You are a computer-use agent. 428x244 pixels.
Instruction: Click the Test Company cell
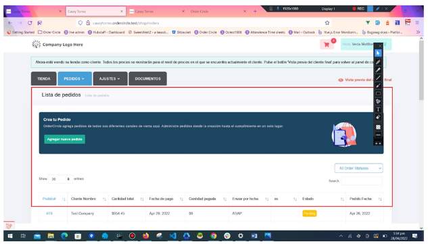(x=82, y=214)
